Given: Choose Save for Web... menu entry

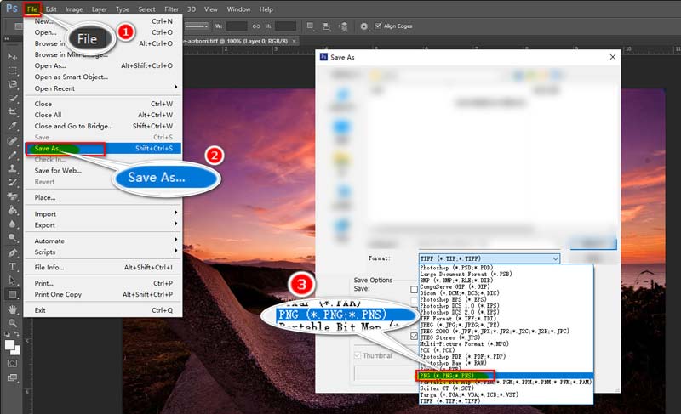Looking at the screenshot, I should click(x=103, y=170).
